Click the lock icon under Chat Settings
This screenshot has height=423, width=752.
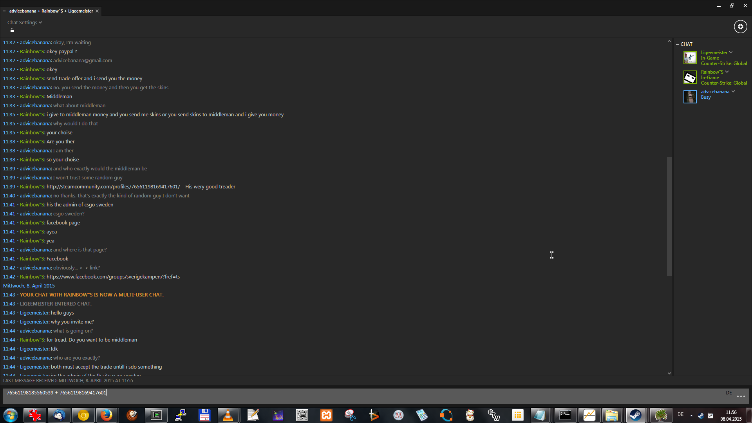(12, 30)
